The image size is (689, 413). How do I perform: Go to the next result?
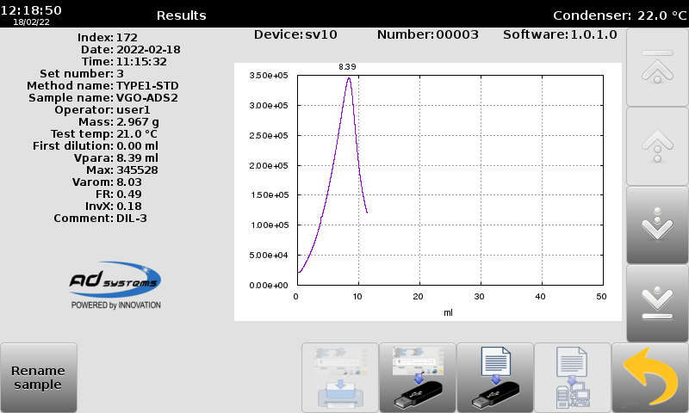click(657, 225)
